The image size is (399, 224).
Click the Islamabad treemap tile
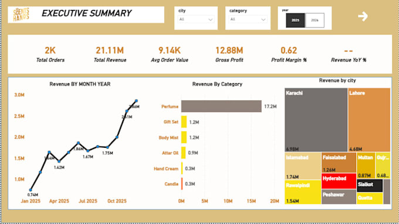(x=303, y=167)
